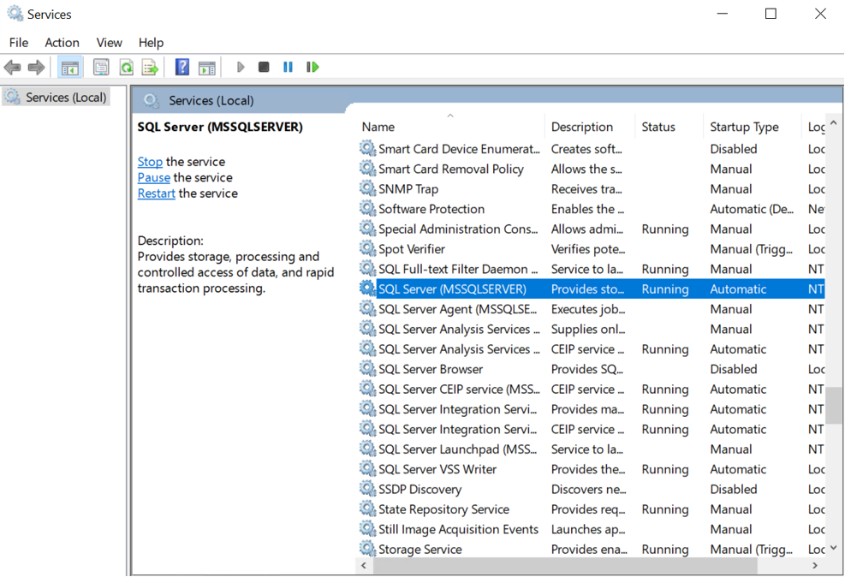Click the Pause the service link
This screenshot has width=845, height=577.
[153, 177]
